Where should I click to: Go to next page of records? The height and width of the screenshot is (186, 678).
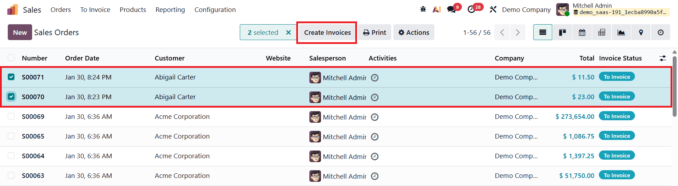[x=518, y=32]
